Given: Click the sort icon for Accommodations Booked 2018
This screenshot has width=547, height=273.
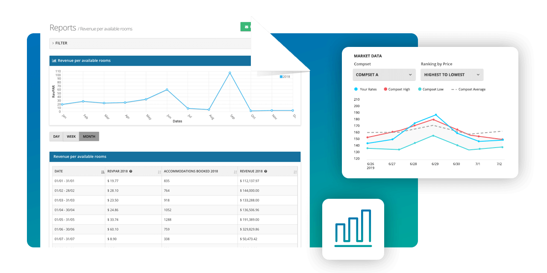Looking at the screenshot, I should [235, 171].
